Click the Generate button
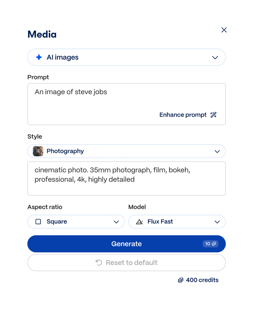This screenshot has width=254, height=310. tap(126, 243)
